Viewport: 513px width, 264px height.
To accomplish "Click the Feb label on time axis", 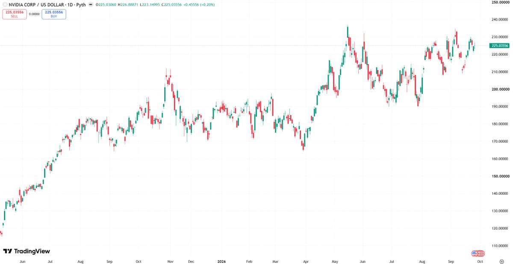I will pyautogui.click(x=249, y=261).
